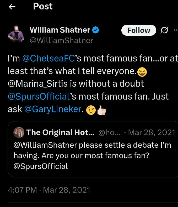
Task: Open The Original Hot... quoted author name
Action: click(60, 132)
